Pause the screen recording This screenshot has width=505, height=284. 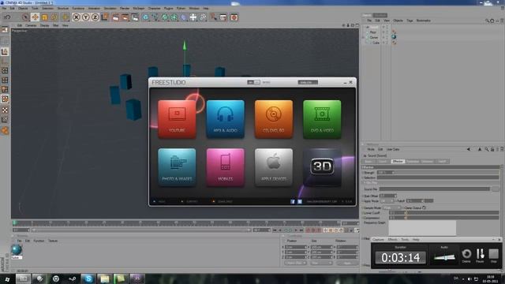click(481, 256)
